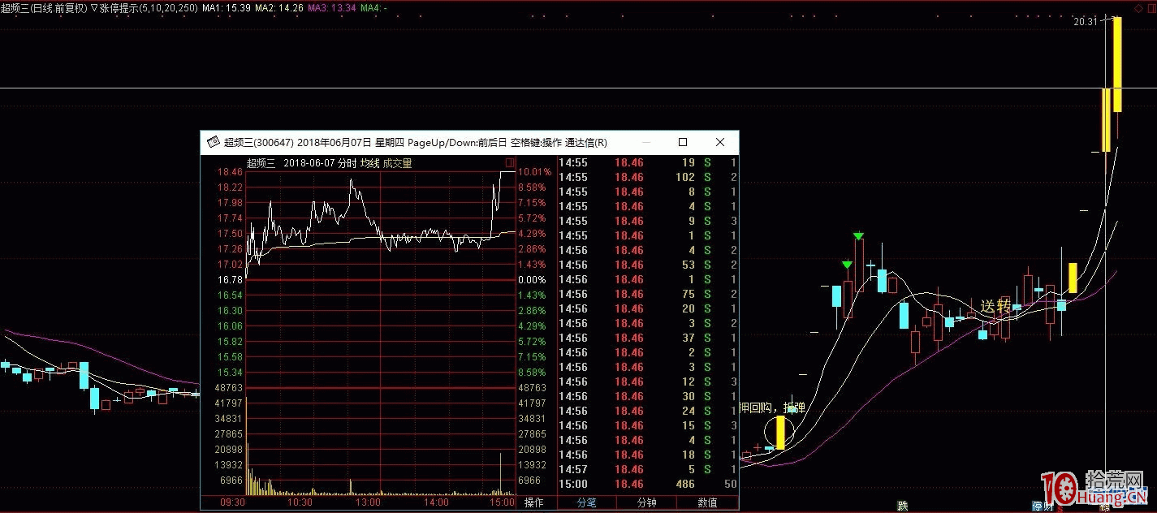Maximize the 超频三 intraday popup window
Image resolution: width=1157 pixels, height=513 pixels.
(x=683, y=142)
